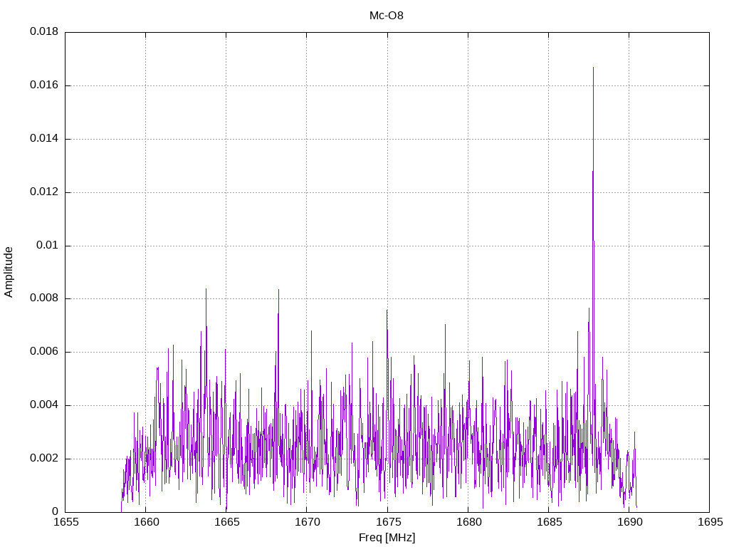Click the x-axis tick label 1685
Image resolution: width=729 pixels, height=547 pixels.
(x=549, y=522)
